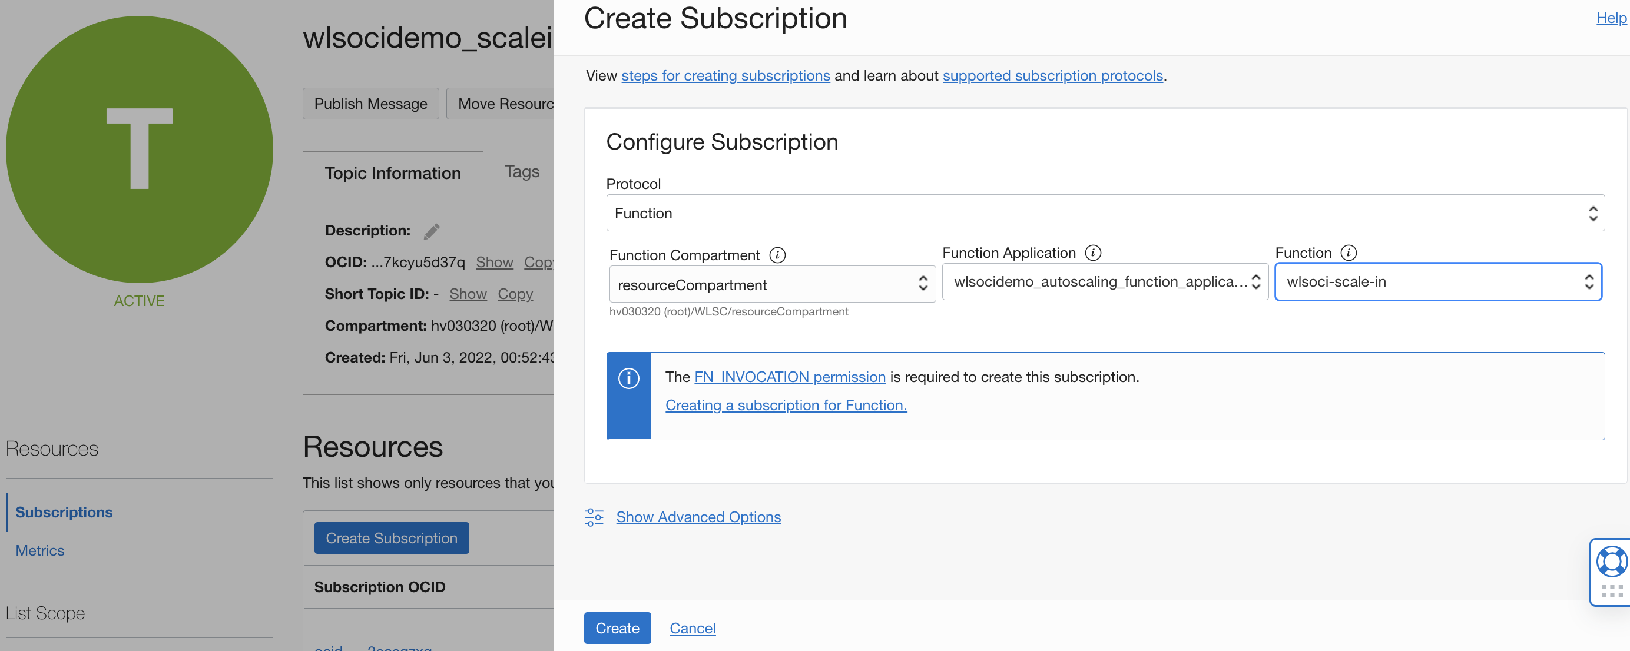The width and height of the screenshot is (1630, 651).
Task: Click the green T topic avatar
Action: [x=139, y=150]
